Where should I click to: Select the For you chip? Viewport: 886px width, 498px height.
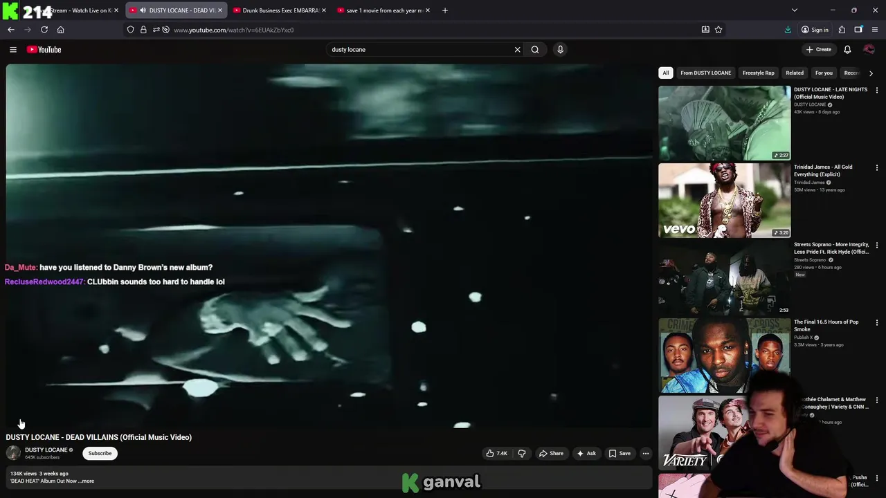[824, 73]
